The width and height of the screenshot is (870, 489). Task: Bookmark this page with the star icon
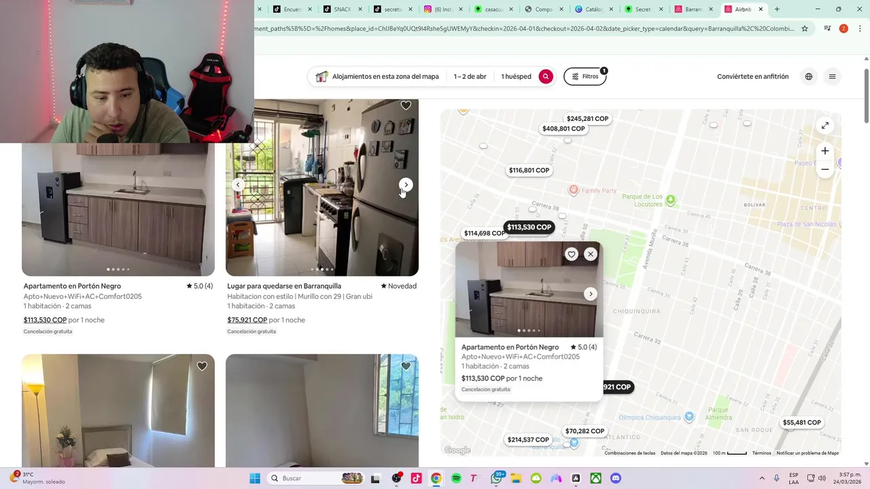tap(805, 29)
